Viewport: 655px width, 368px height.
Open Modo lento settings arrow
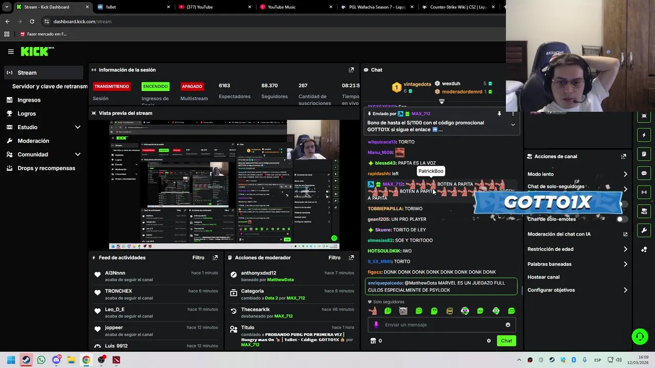pyautogui.click(x=625, y=174)
